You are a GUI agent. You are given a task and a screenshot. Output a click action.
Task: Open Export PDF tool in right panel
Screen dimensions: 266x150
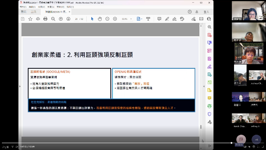click(x=209, y=43)
